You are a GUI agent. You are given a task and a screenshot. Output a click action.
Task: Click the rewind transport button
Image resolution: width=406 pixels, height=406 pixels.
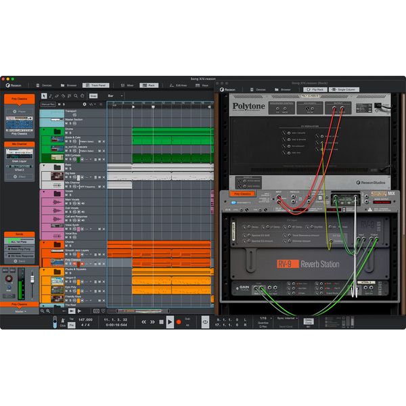(x=143, y=322)
